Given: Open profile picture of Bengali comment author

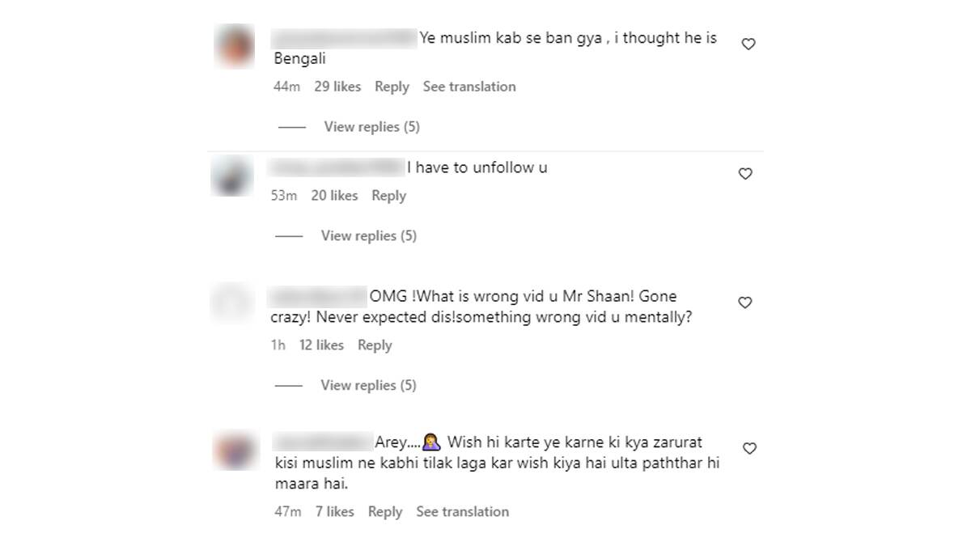Looking at the screenshot, I should tap(235, 46).
